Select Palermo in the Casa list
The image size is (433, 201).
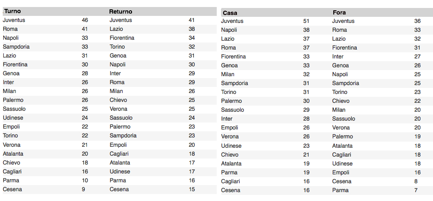(232, 101)
